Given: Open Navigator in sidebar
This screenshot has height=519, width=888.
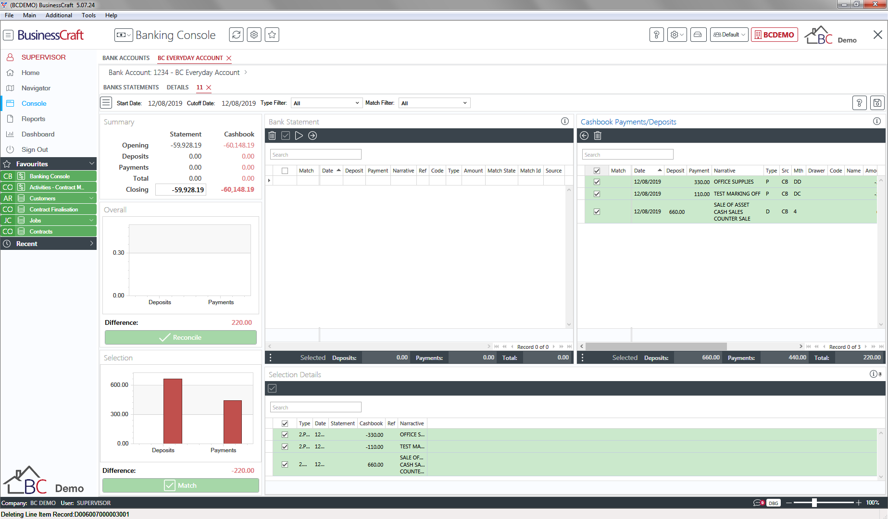Looking at the screenshot, I should (36, 88).
